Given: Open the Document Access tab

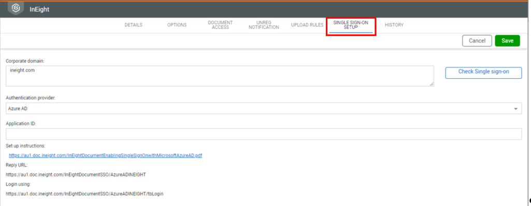Looking at the screenshot, I should [x=221, y=25].
